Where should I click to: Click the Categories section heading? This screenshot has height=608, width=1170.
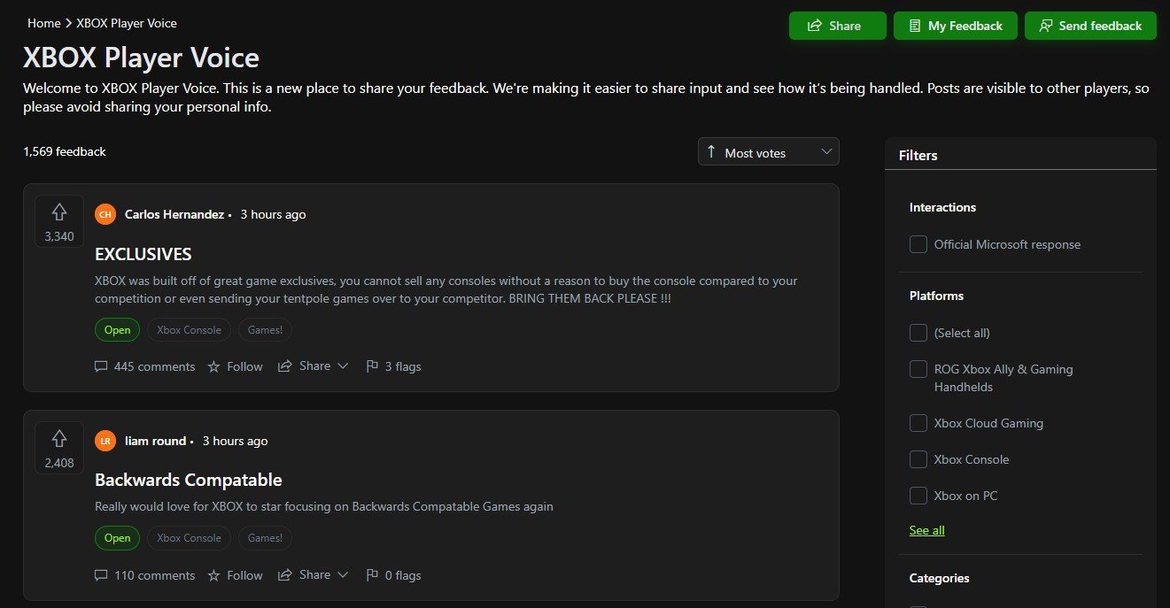[x=940, y=578]
